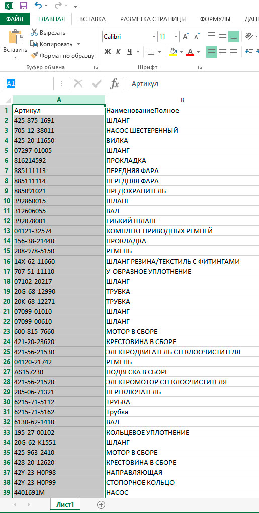Open the ФАЙЛ menu tab
259x513 pixels.
(x=15, y=19)
